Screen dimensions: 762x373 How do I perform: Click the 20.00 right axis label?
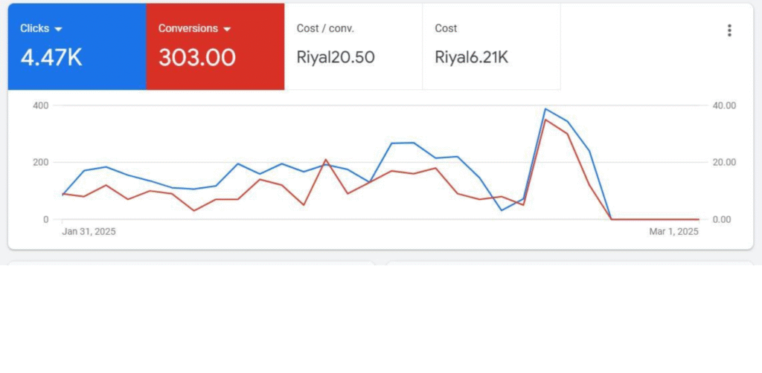pos(724,162)
